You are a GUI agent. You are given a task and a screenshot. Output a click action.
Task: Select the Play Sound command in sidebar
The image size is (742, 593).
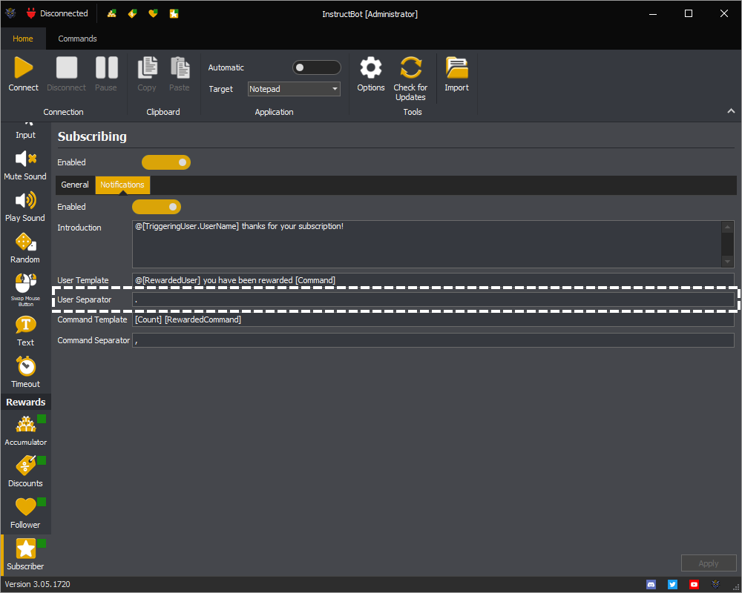point(25,207)
